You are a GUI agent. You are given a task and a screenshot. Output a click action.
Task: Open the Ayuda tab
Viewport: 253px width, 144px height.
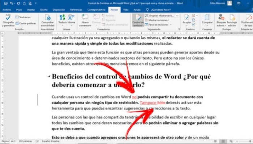pyautogui.click(x=137, y=10)
